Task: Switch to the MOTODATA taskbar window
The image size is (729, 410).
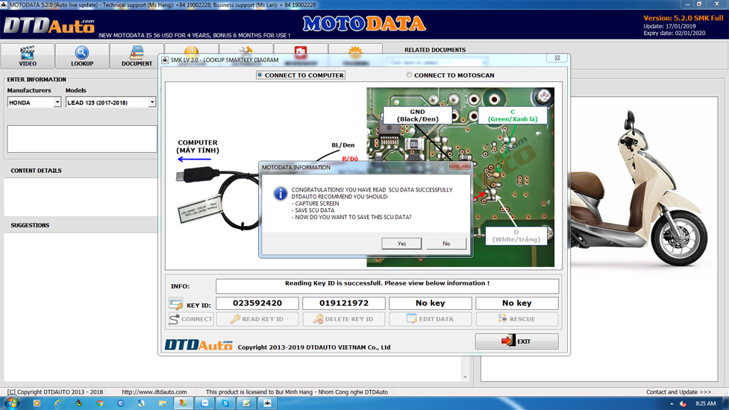Action: (267, 403)
